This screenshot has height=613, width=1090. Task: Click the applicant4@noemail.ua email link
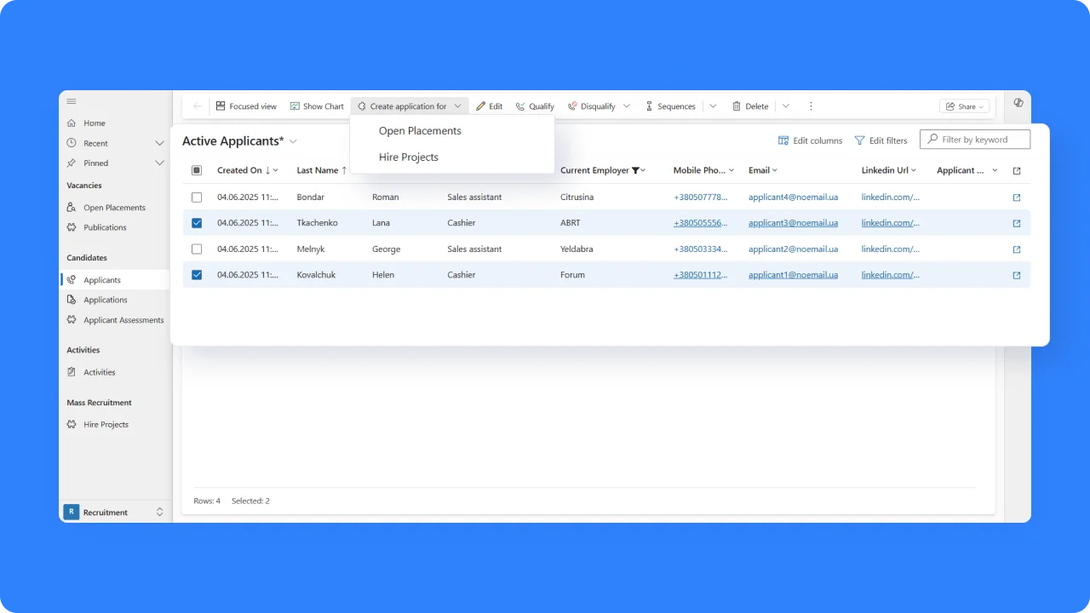click(x=793, y=198)
